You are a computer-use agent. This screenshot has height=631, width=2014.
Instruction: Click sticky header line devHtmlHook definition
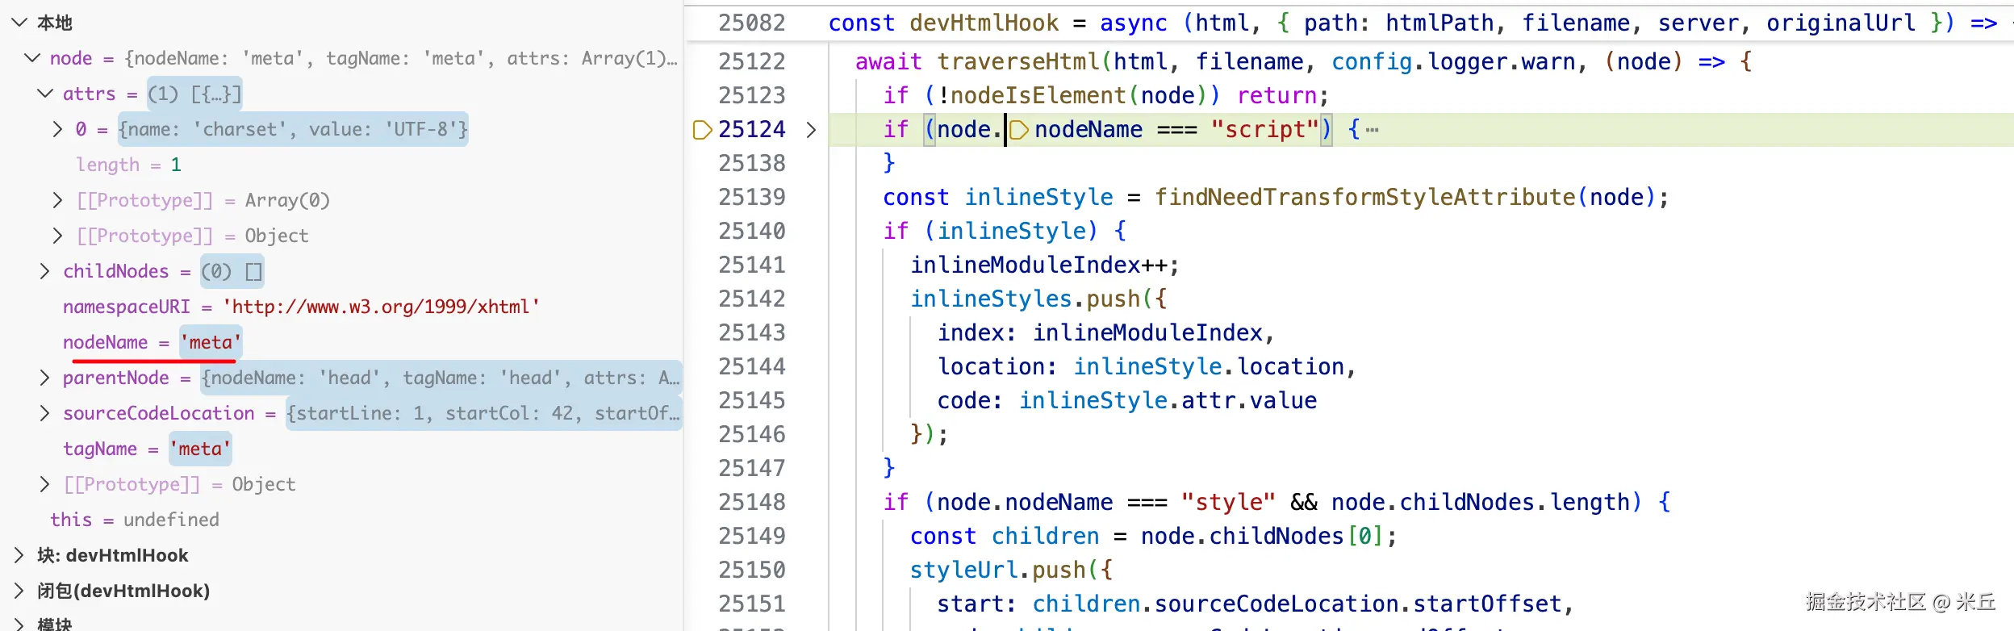1348,23
